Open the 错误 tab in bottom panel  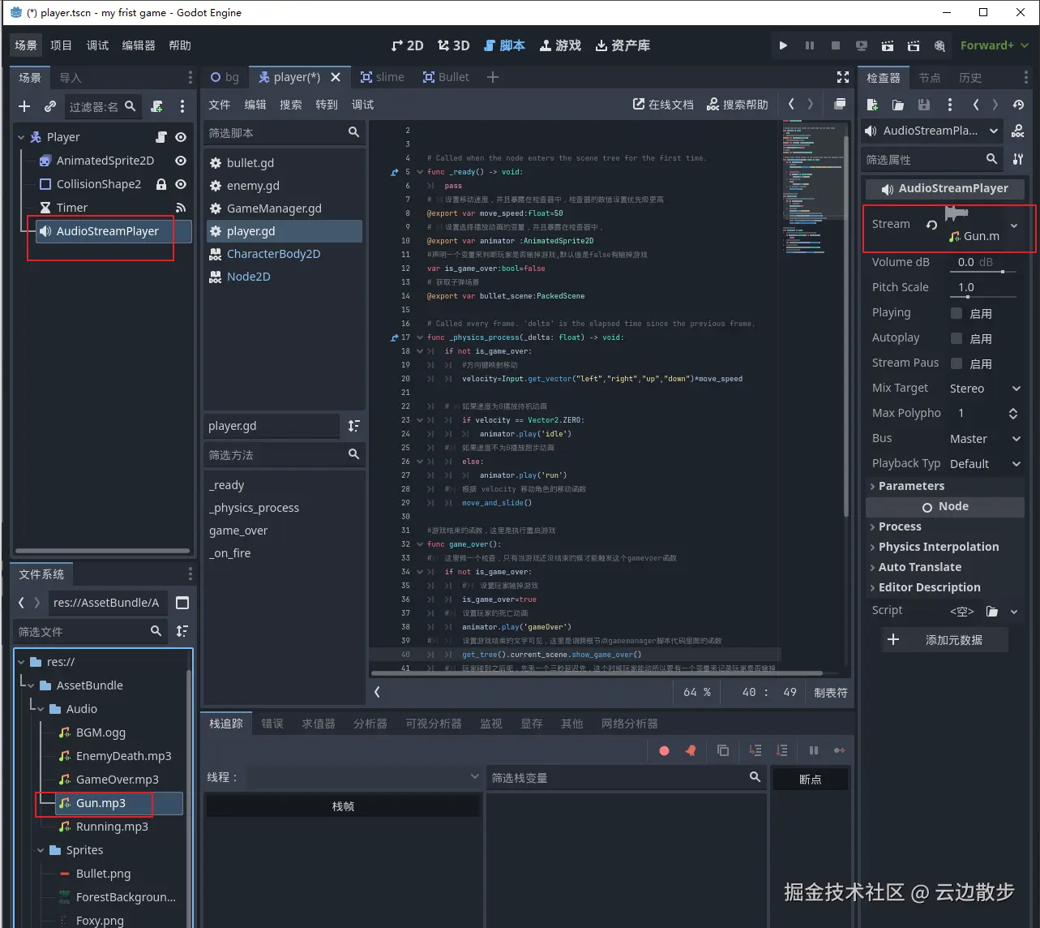pyautogui.click(x=272, y=724)
